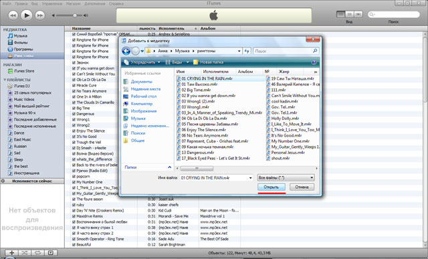Open Виды dropdown arrow in dialog

click(187, 62)
